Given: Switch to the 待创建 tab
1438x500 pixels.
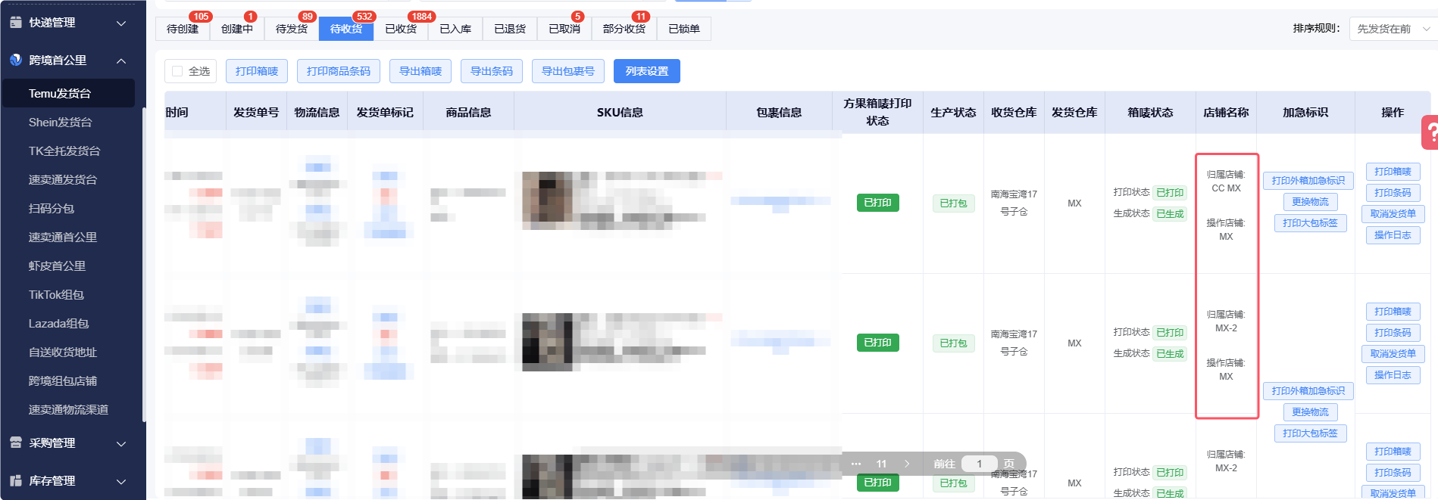Looking at the screenshot, I should (183, 29).
